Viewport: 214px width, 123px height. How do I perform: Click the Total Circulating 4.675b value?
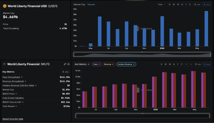tap(63, 28)
